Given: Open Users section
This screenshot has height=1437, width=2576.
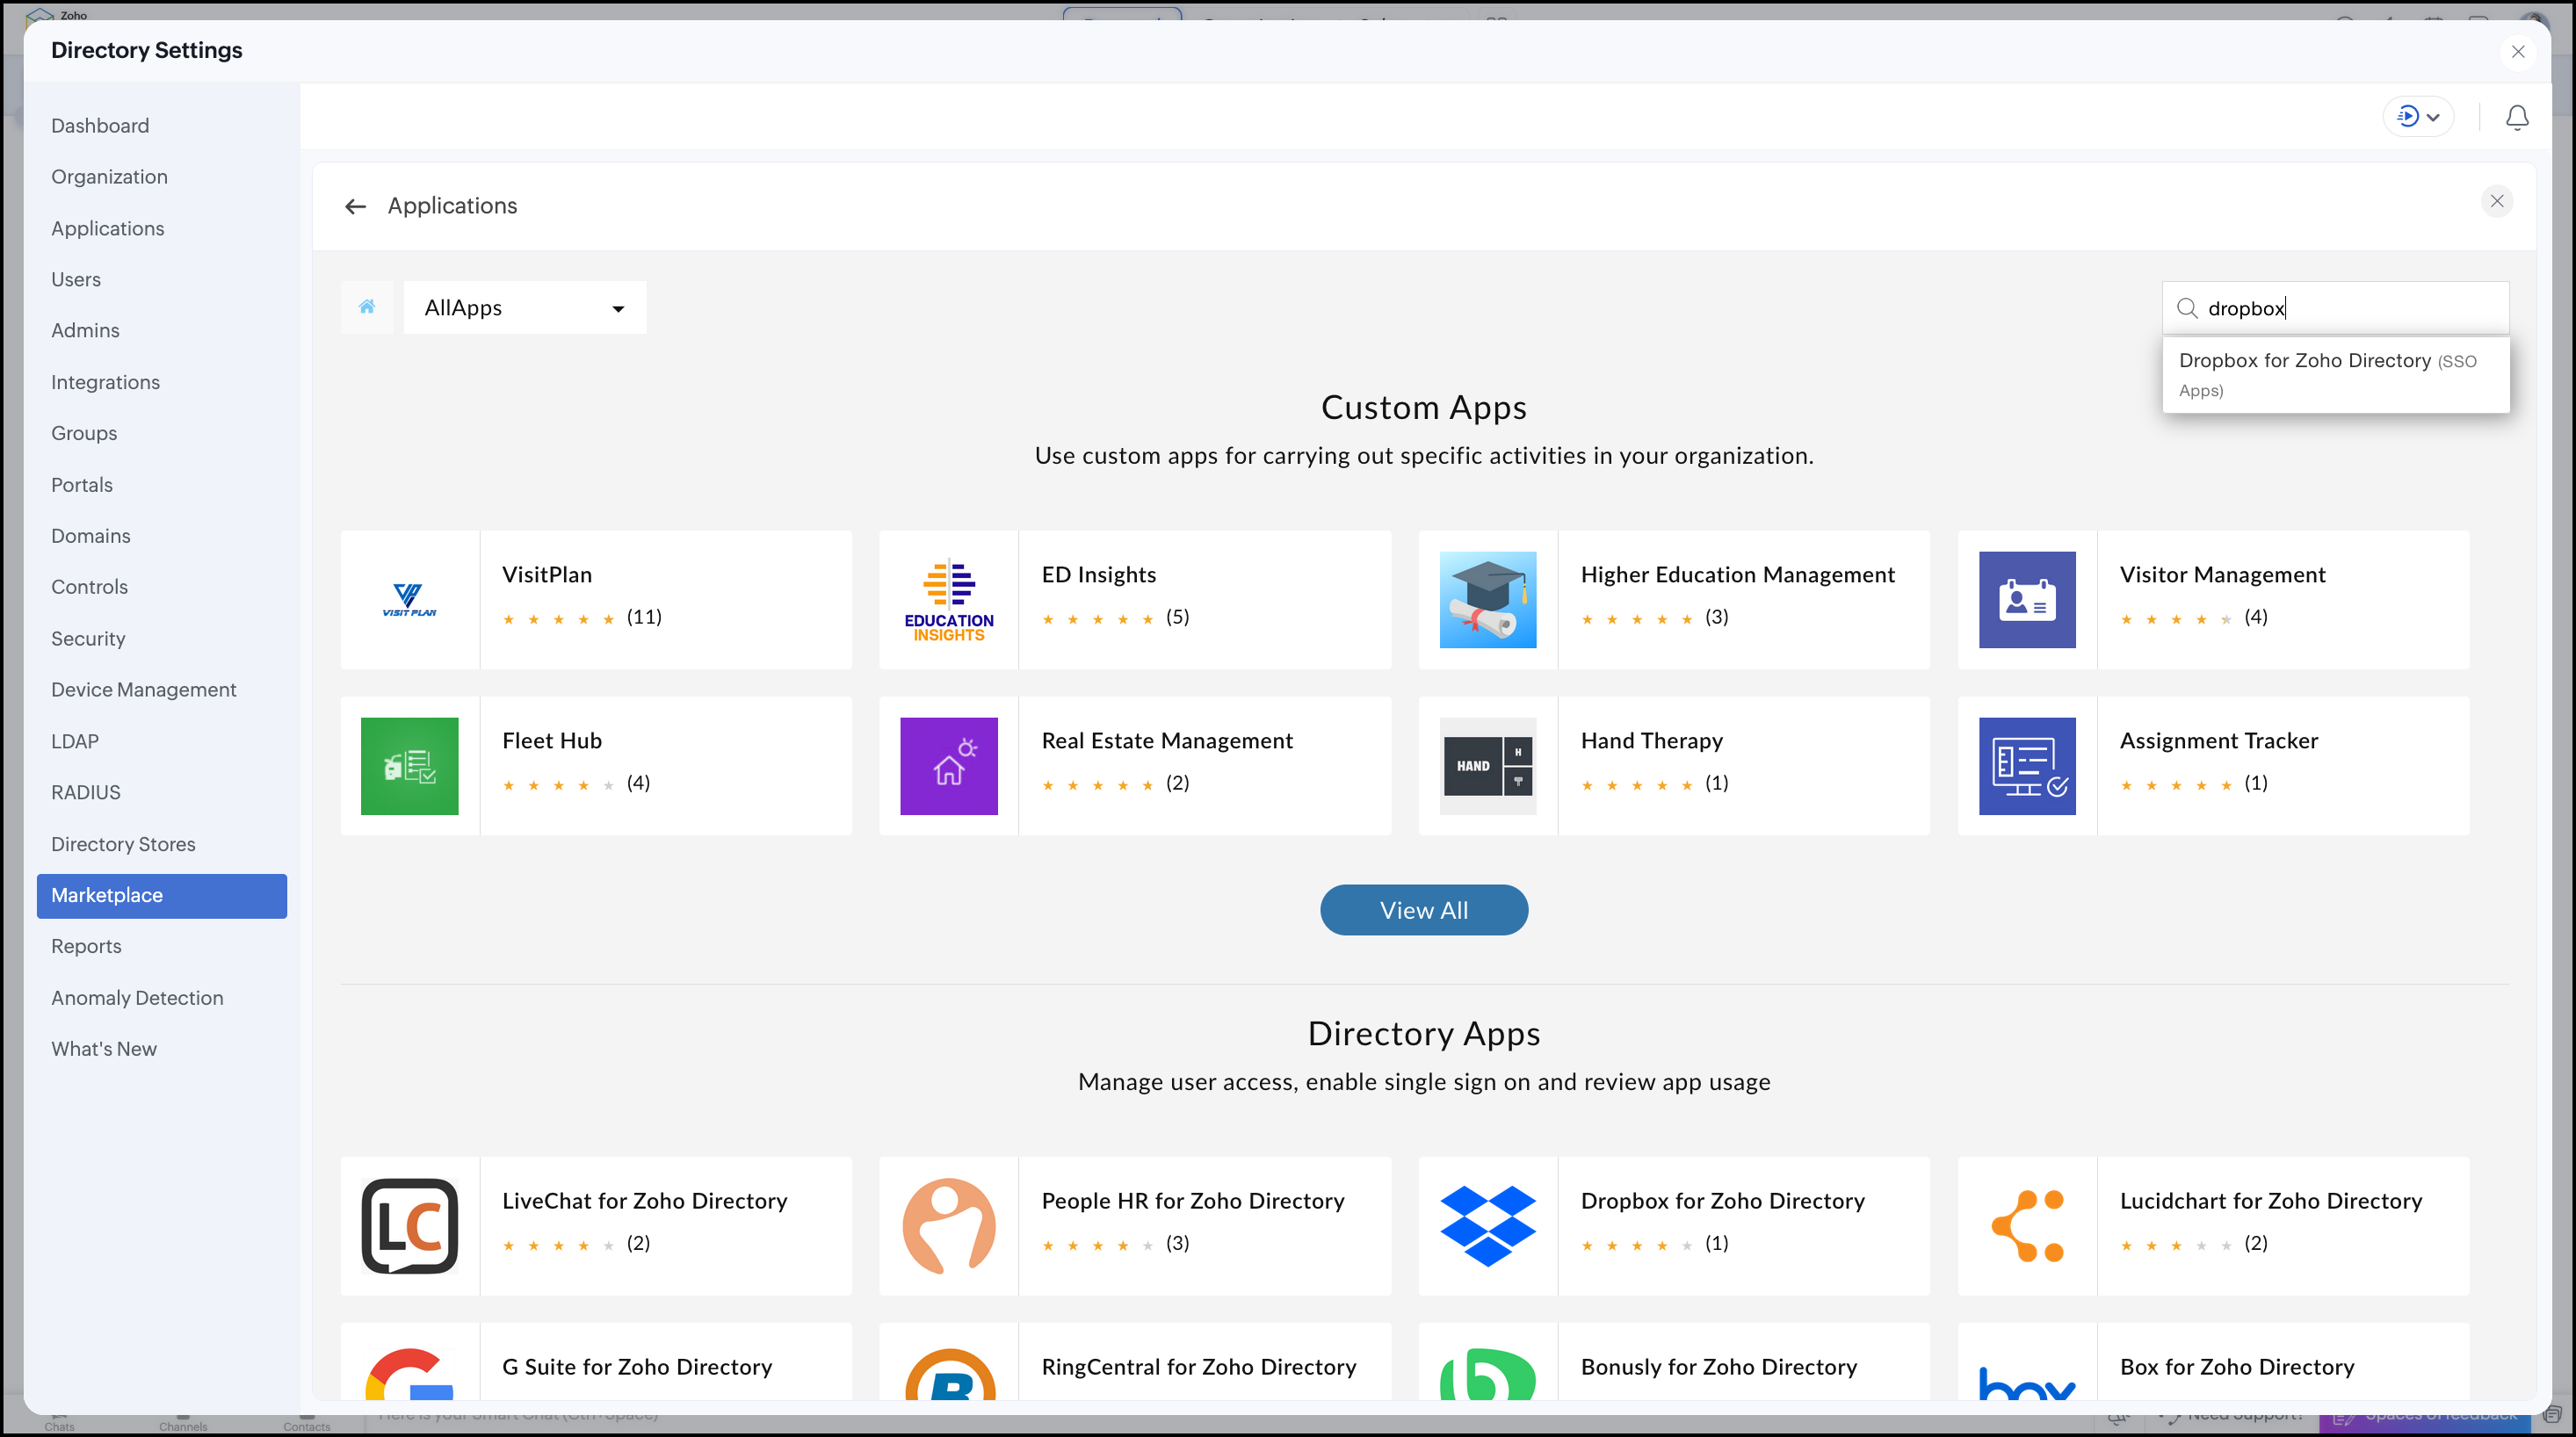Looking at the screenshot, I should [x=76, y=280].
